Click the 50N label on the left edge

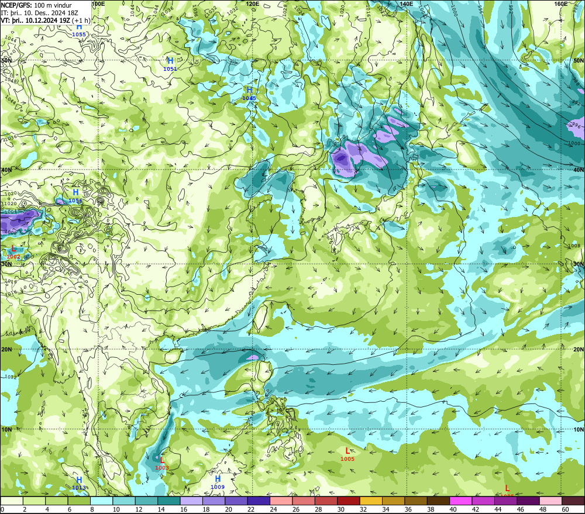6,60
